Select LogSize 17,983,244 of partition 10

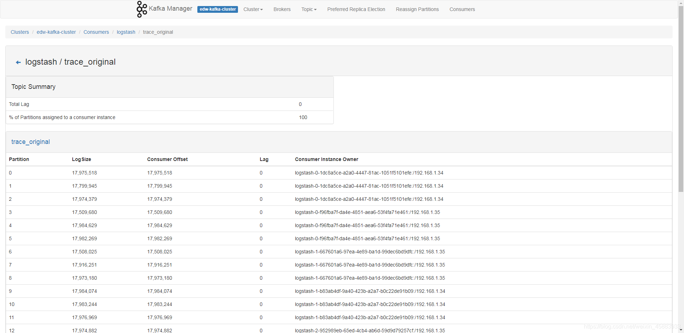tap(84, 304)
